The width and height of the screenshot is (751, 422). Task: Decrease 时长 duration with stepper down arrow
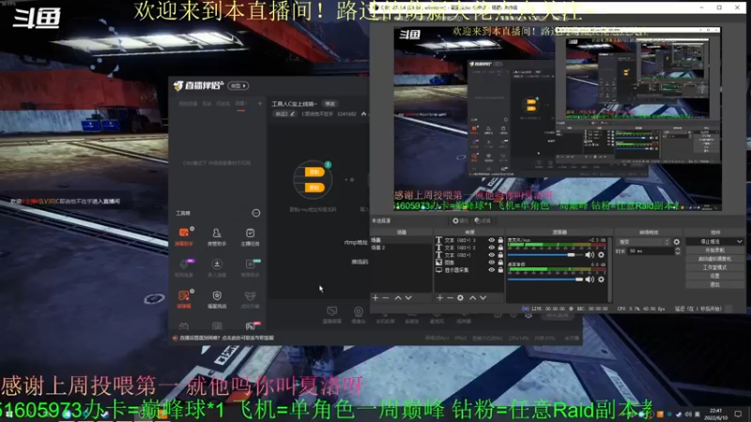(677, 253)
